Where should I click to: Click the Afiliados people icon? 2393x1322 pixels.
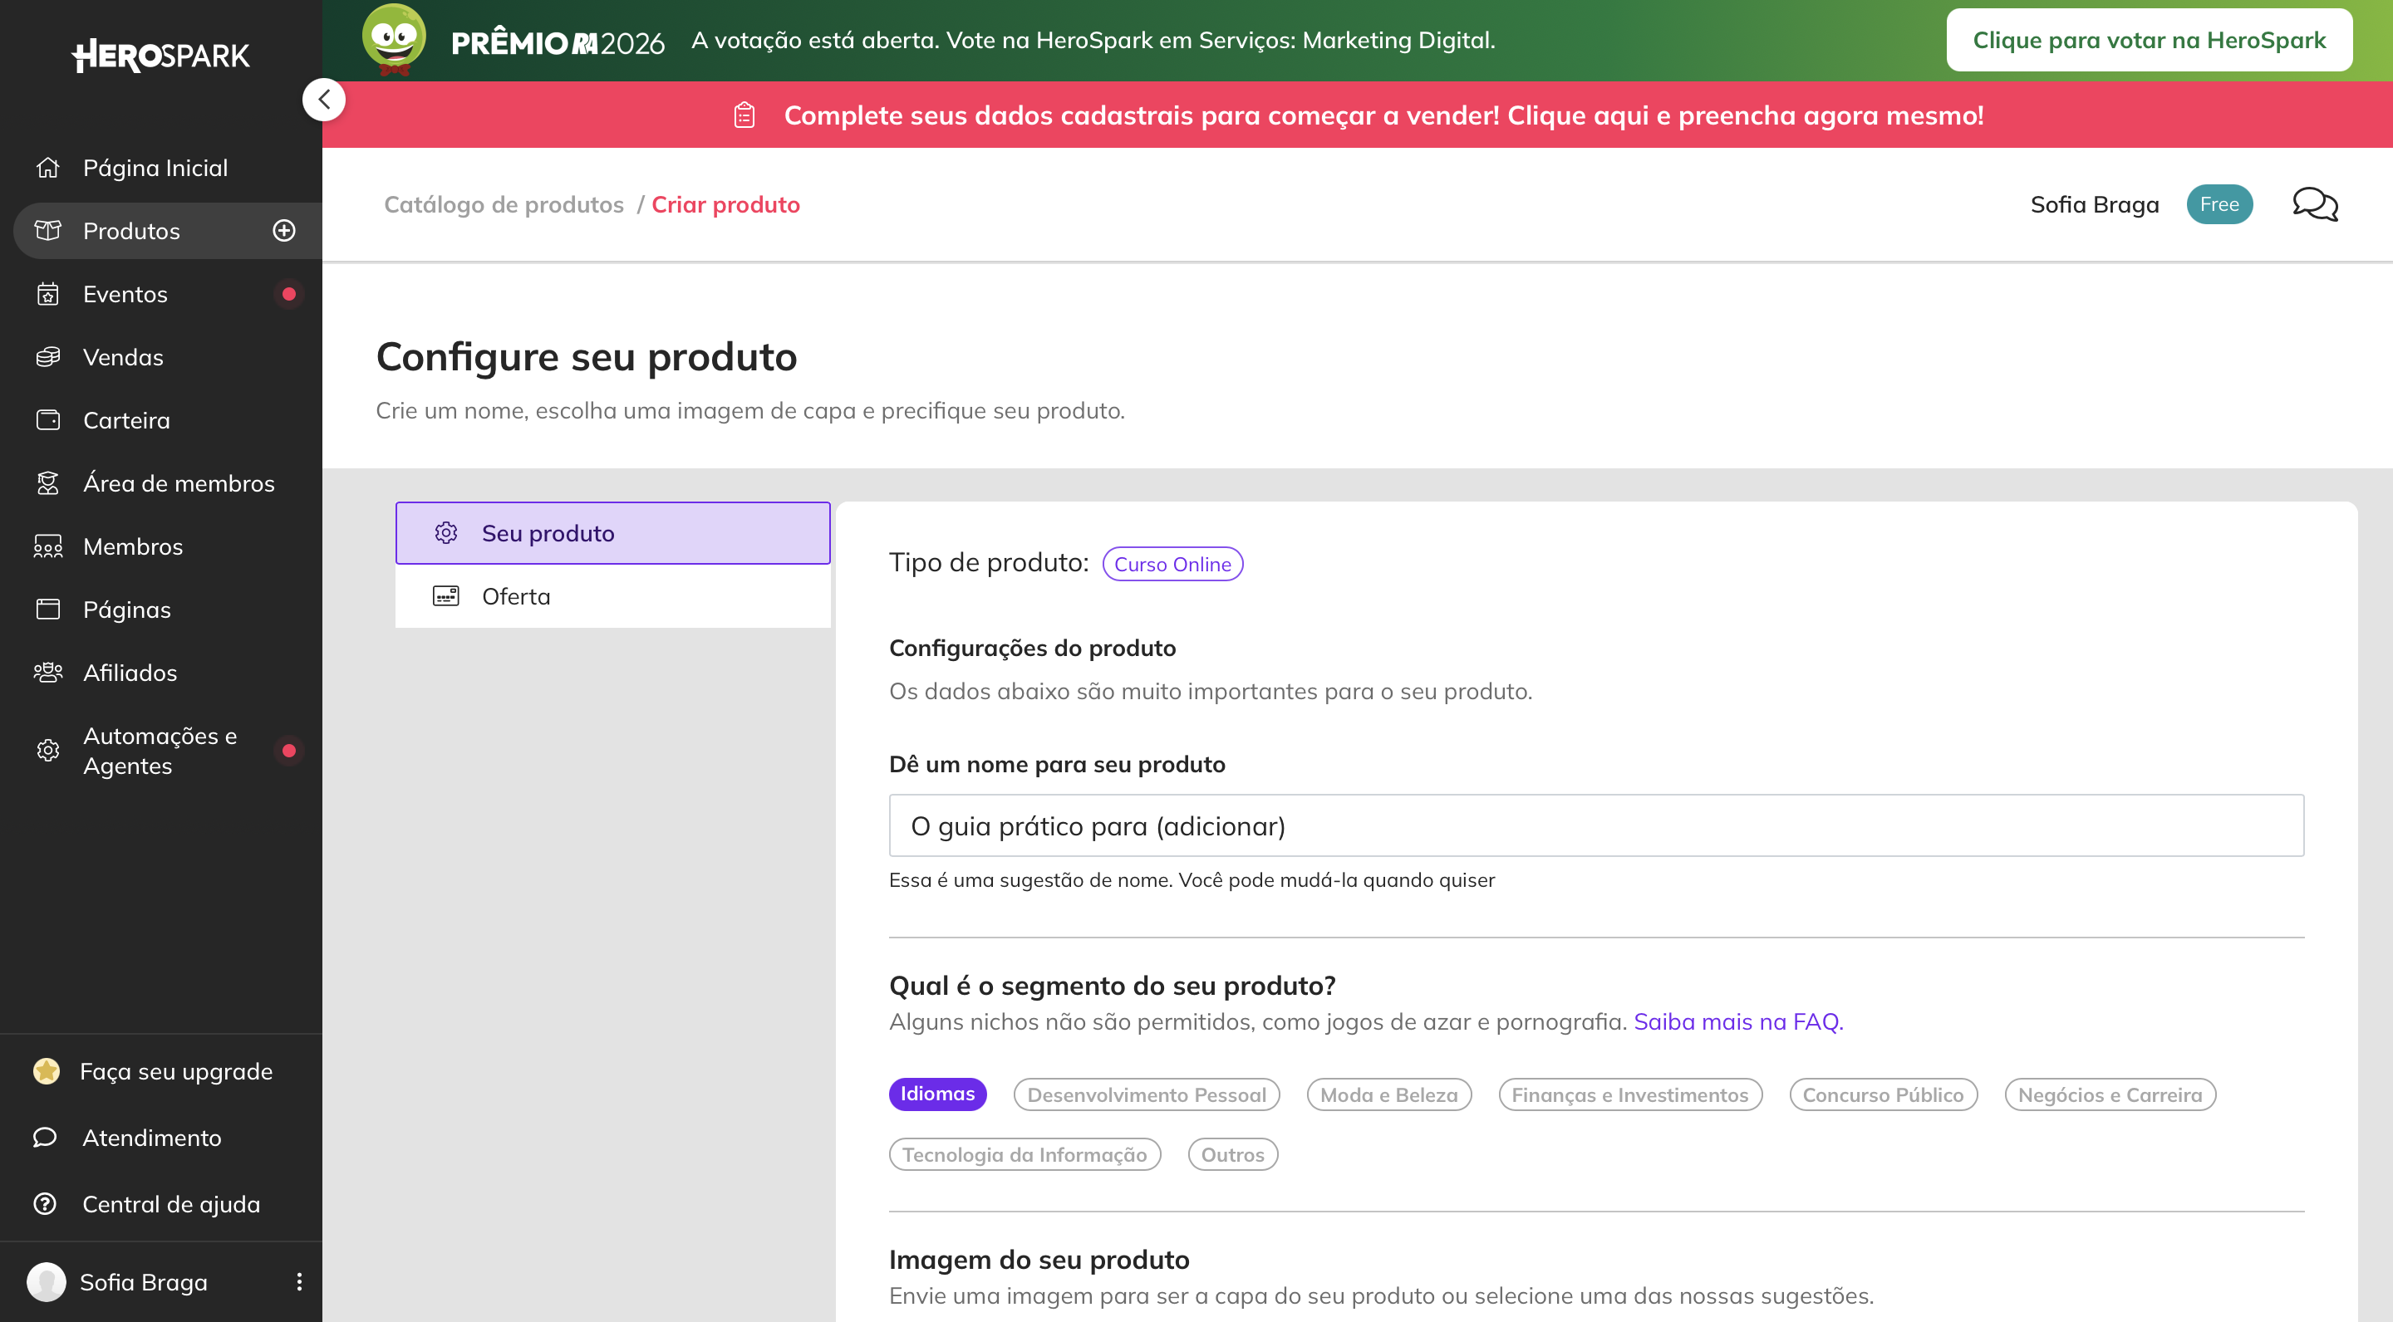pos(48,673)
